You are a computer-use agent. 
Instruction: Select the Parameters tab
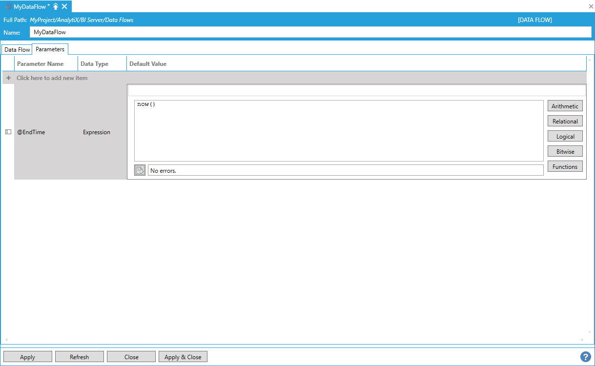point(50,49)
